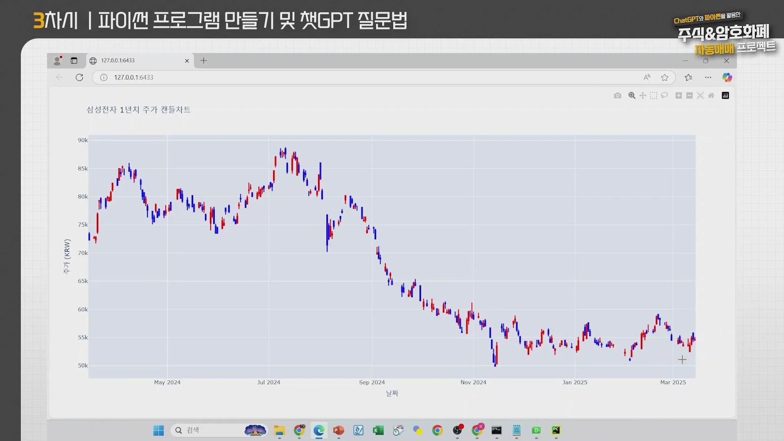The height and width of the screenshot is (441, 784).
Task: Open the Plotly logo link
Action: coord(726,96)
